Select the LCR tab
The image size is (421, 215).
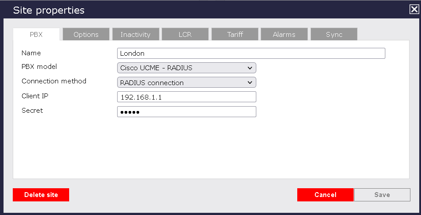pos(185,34)
